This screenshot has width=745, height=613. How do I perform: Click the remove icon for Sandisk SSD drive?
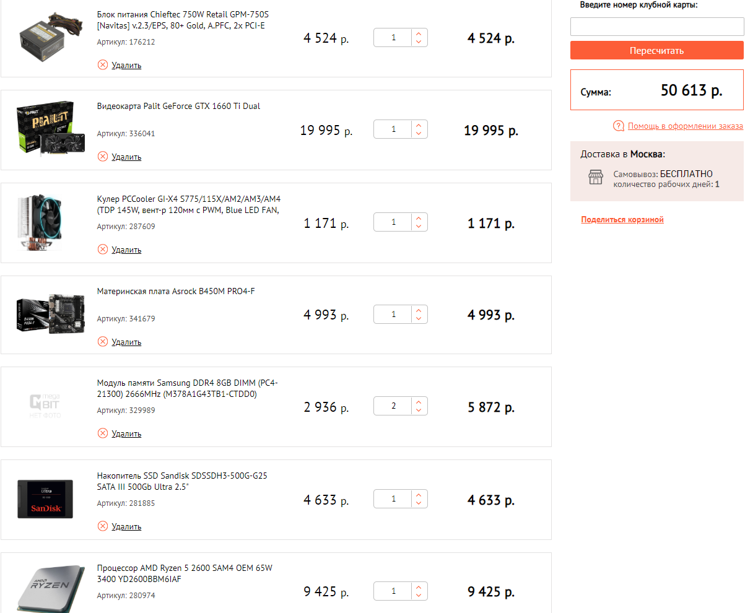click(103, 526)
